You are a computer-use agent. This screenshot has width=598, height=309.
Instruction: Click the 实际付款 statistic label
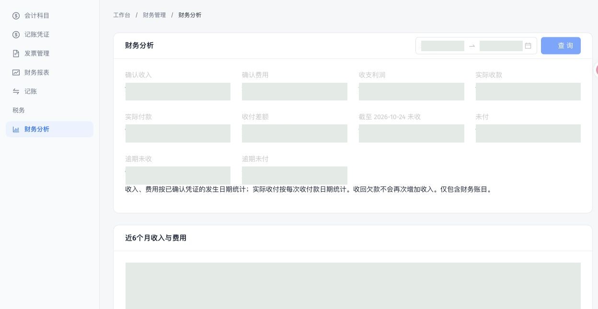pyautogui.click(x=138, y=117)
